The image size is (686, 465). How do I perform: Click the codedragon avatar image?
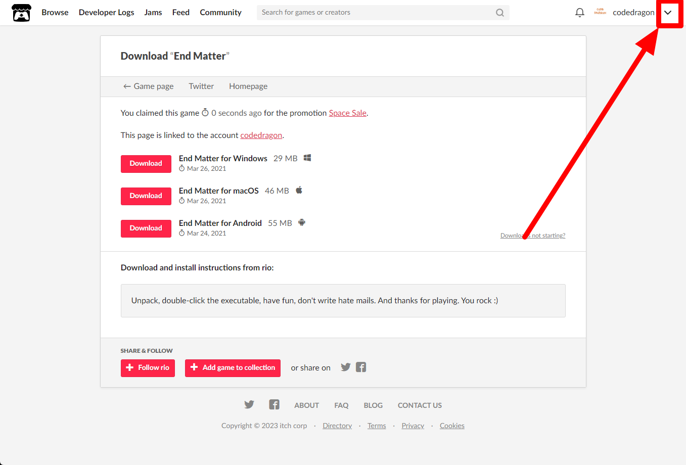pos(600,12)
